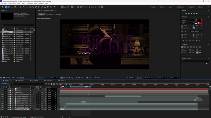Image resolution: width=211 pixels, height=118 pixels.
Task: Select the Brush tool
Action: click(42, 7)
